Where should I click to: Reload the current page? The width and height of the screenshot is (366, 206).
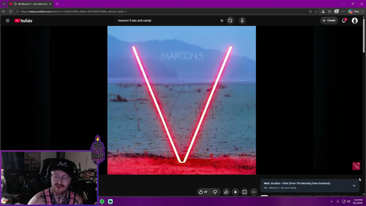point(11,11)
